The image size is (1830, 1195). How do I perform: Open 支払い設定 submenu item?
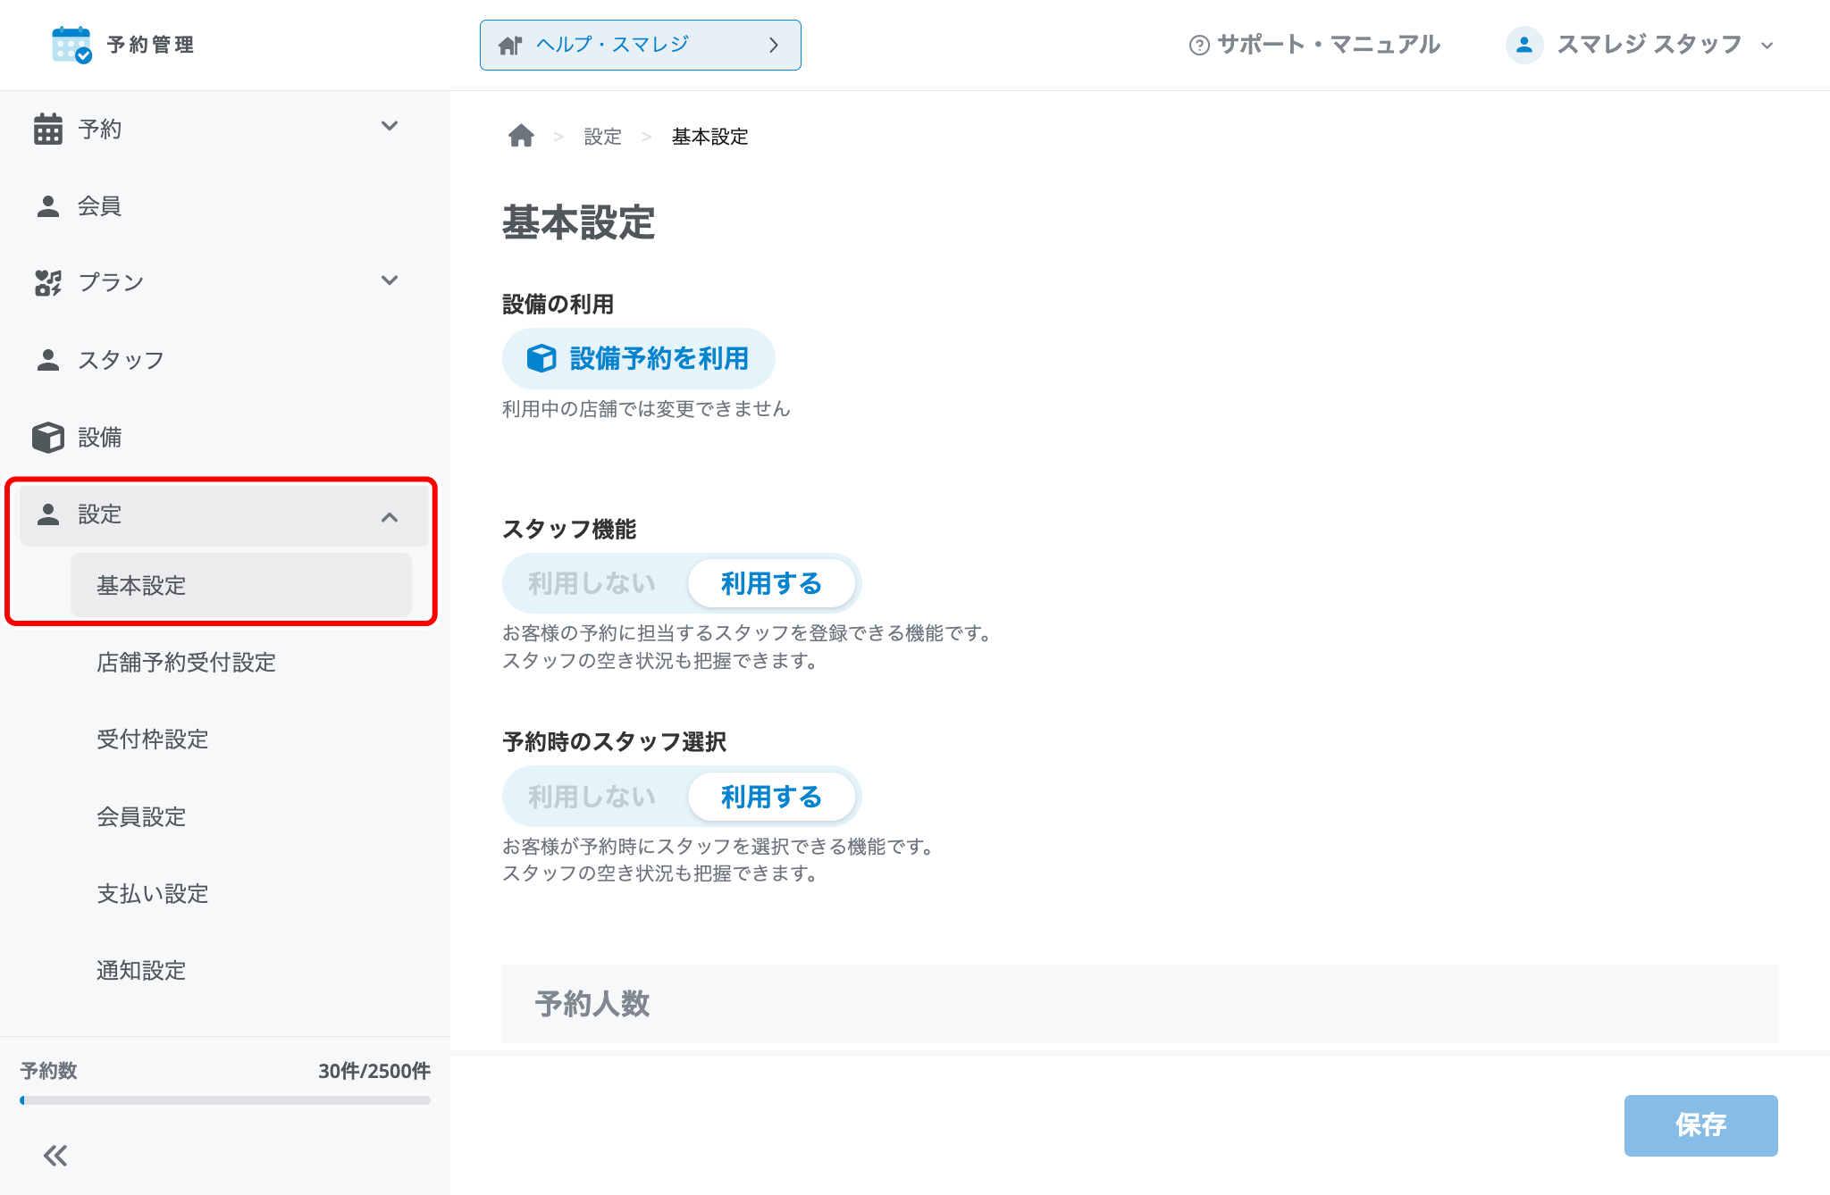point(153,894)
